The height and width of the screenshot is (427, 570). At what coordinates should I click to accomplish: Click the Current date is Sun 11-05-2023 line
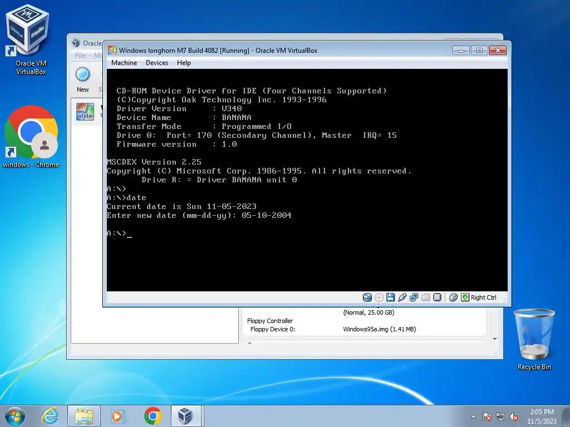click(x=182, y=207)
